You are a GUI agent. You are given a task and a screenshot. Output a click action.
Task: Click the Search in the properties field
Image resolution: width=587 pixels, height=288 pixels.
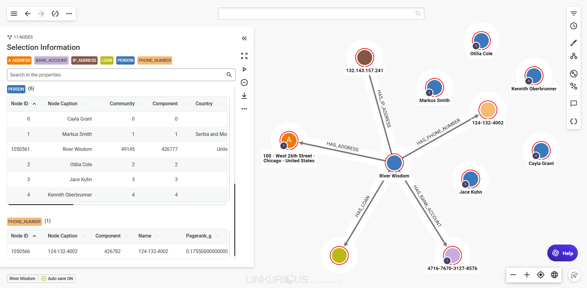(116, 75)
